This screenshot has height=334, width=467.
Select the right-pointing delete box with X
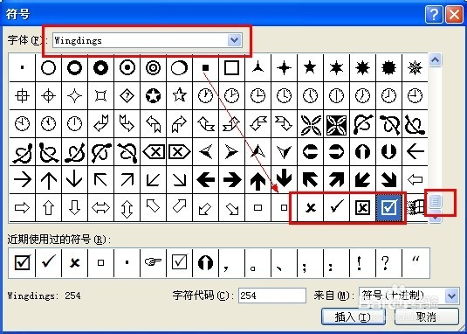coord(179,152)
